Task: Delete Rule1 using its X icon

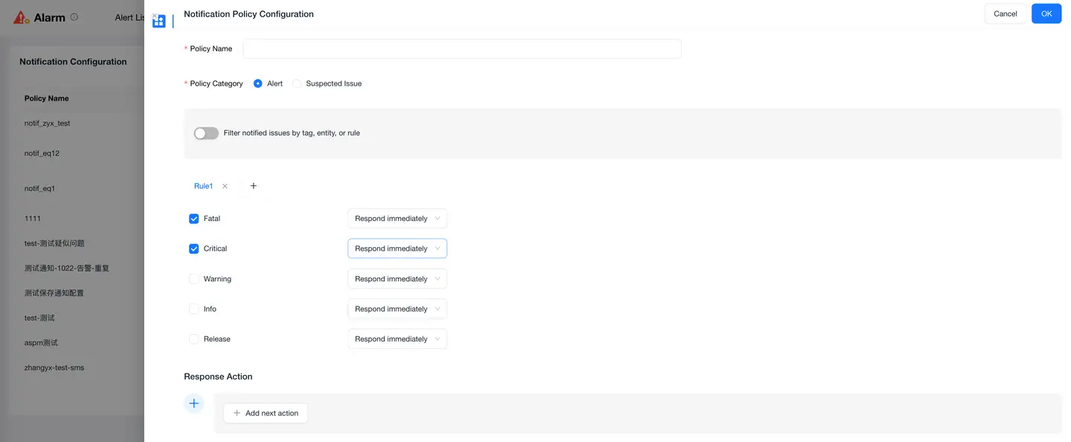Action: click(x=224, y=185)
